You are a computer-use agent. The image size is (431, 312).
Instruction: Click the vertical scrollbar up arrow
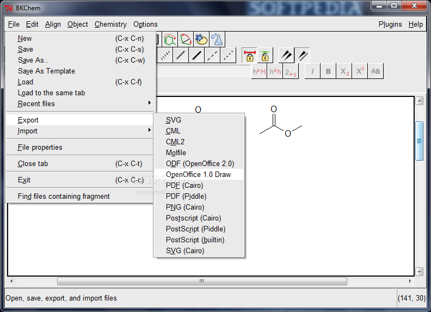[x=419, y=101]
